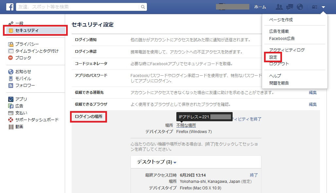Click the アプリ icon in sidebar

(x=11, y=99)
